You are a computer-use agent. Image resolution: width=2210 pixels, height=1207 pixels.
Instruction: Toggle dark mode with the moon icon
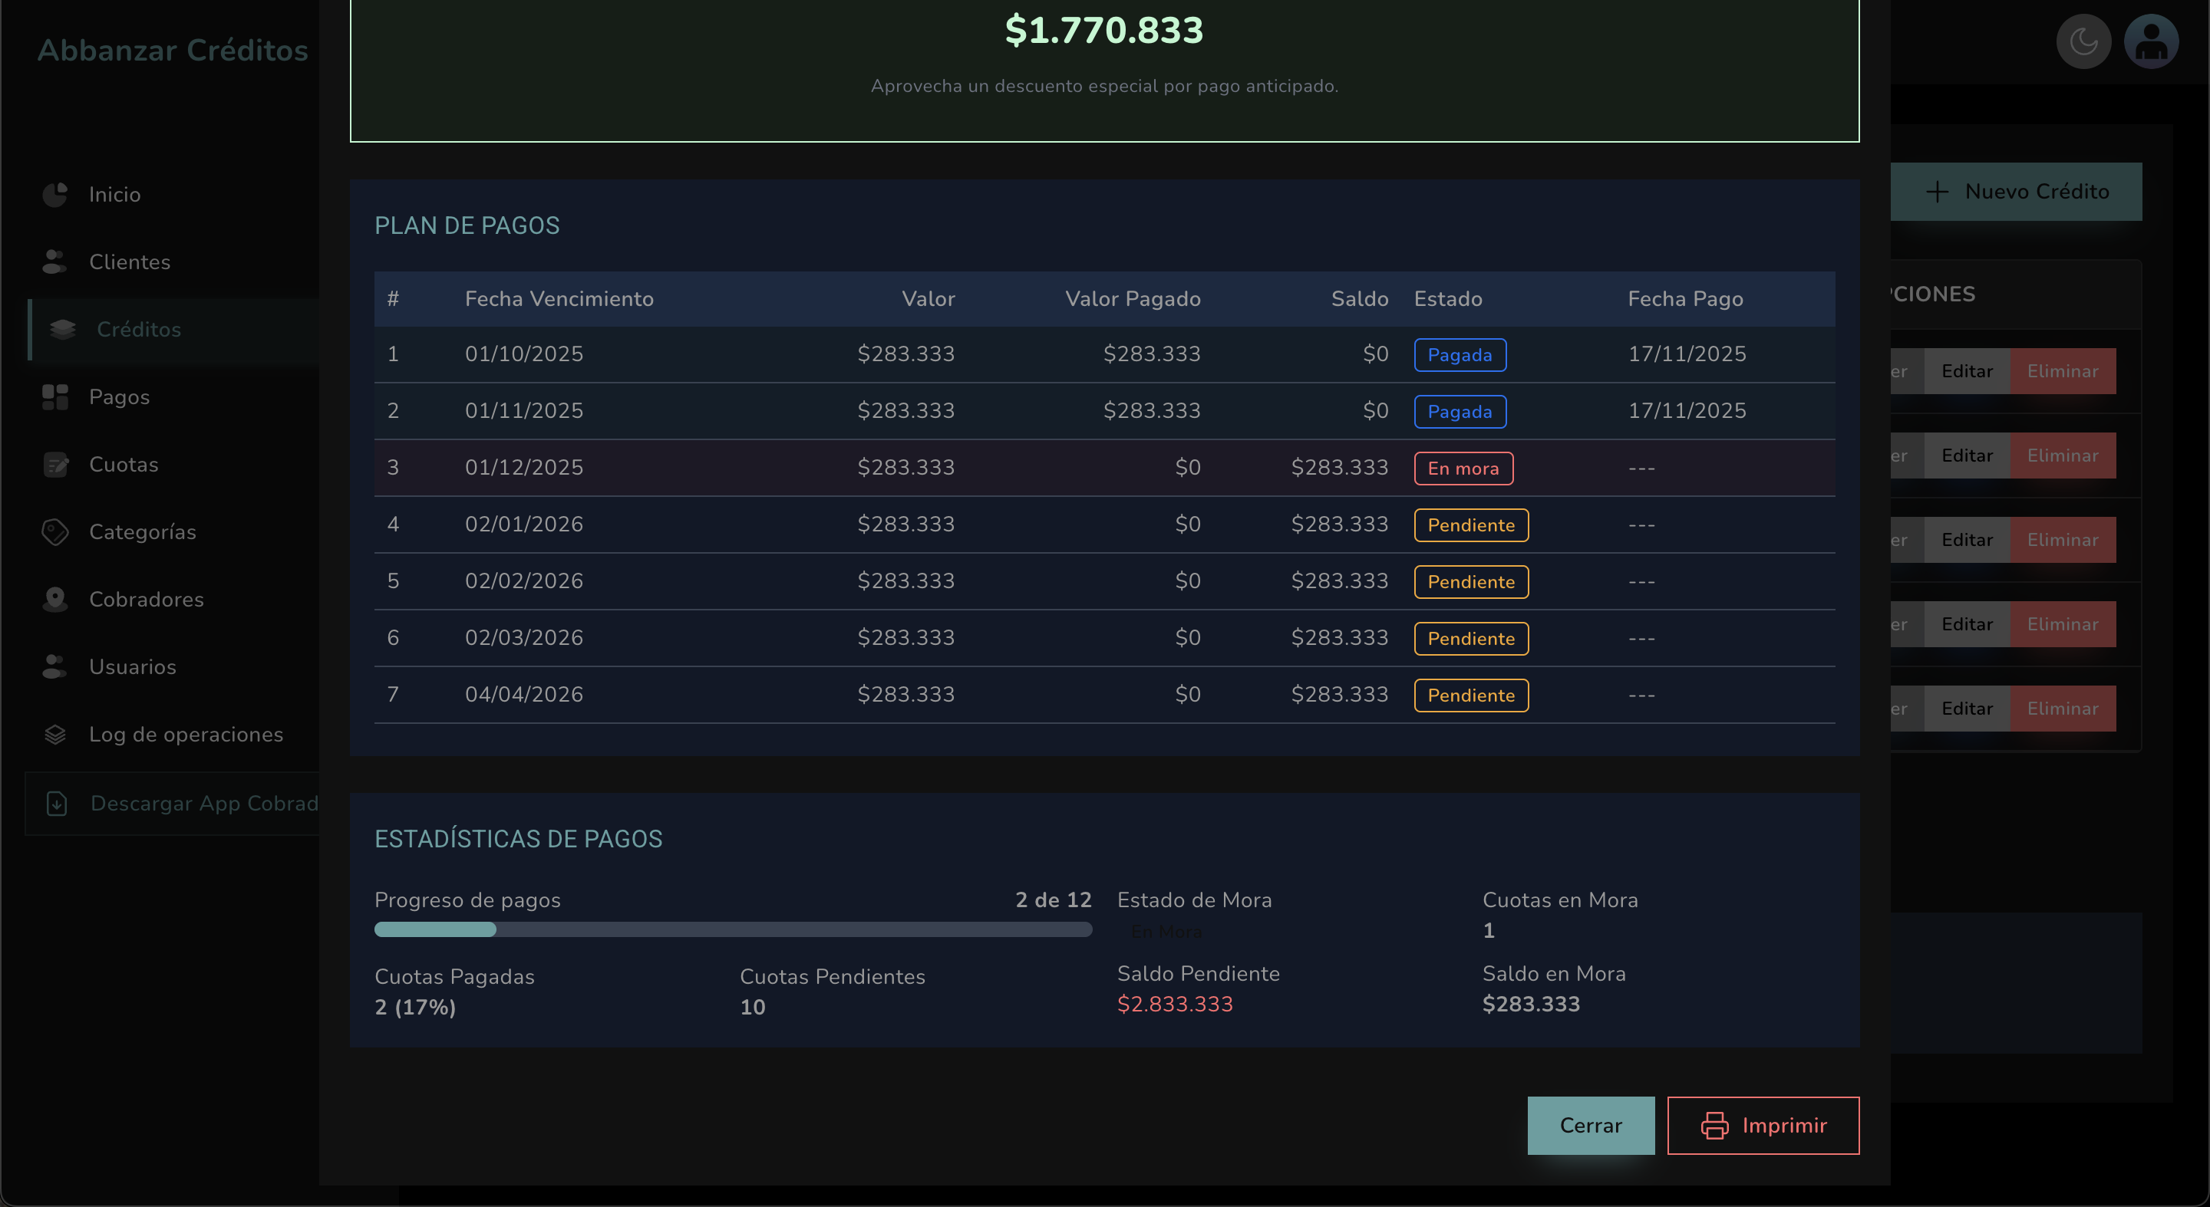click(x=2083, y=41)
